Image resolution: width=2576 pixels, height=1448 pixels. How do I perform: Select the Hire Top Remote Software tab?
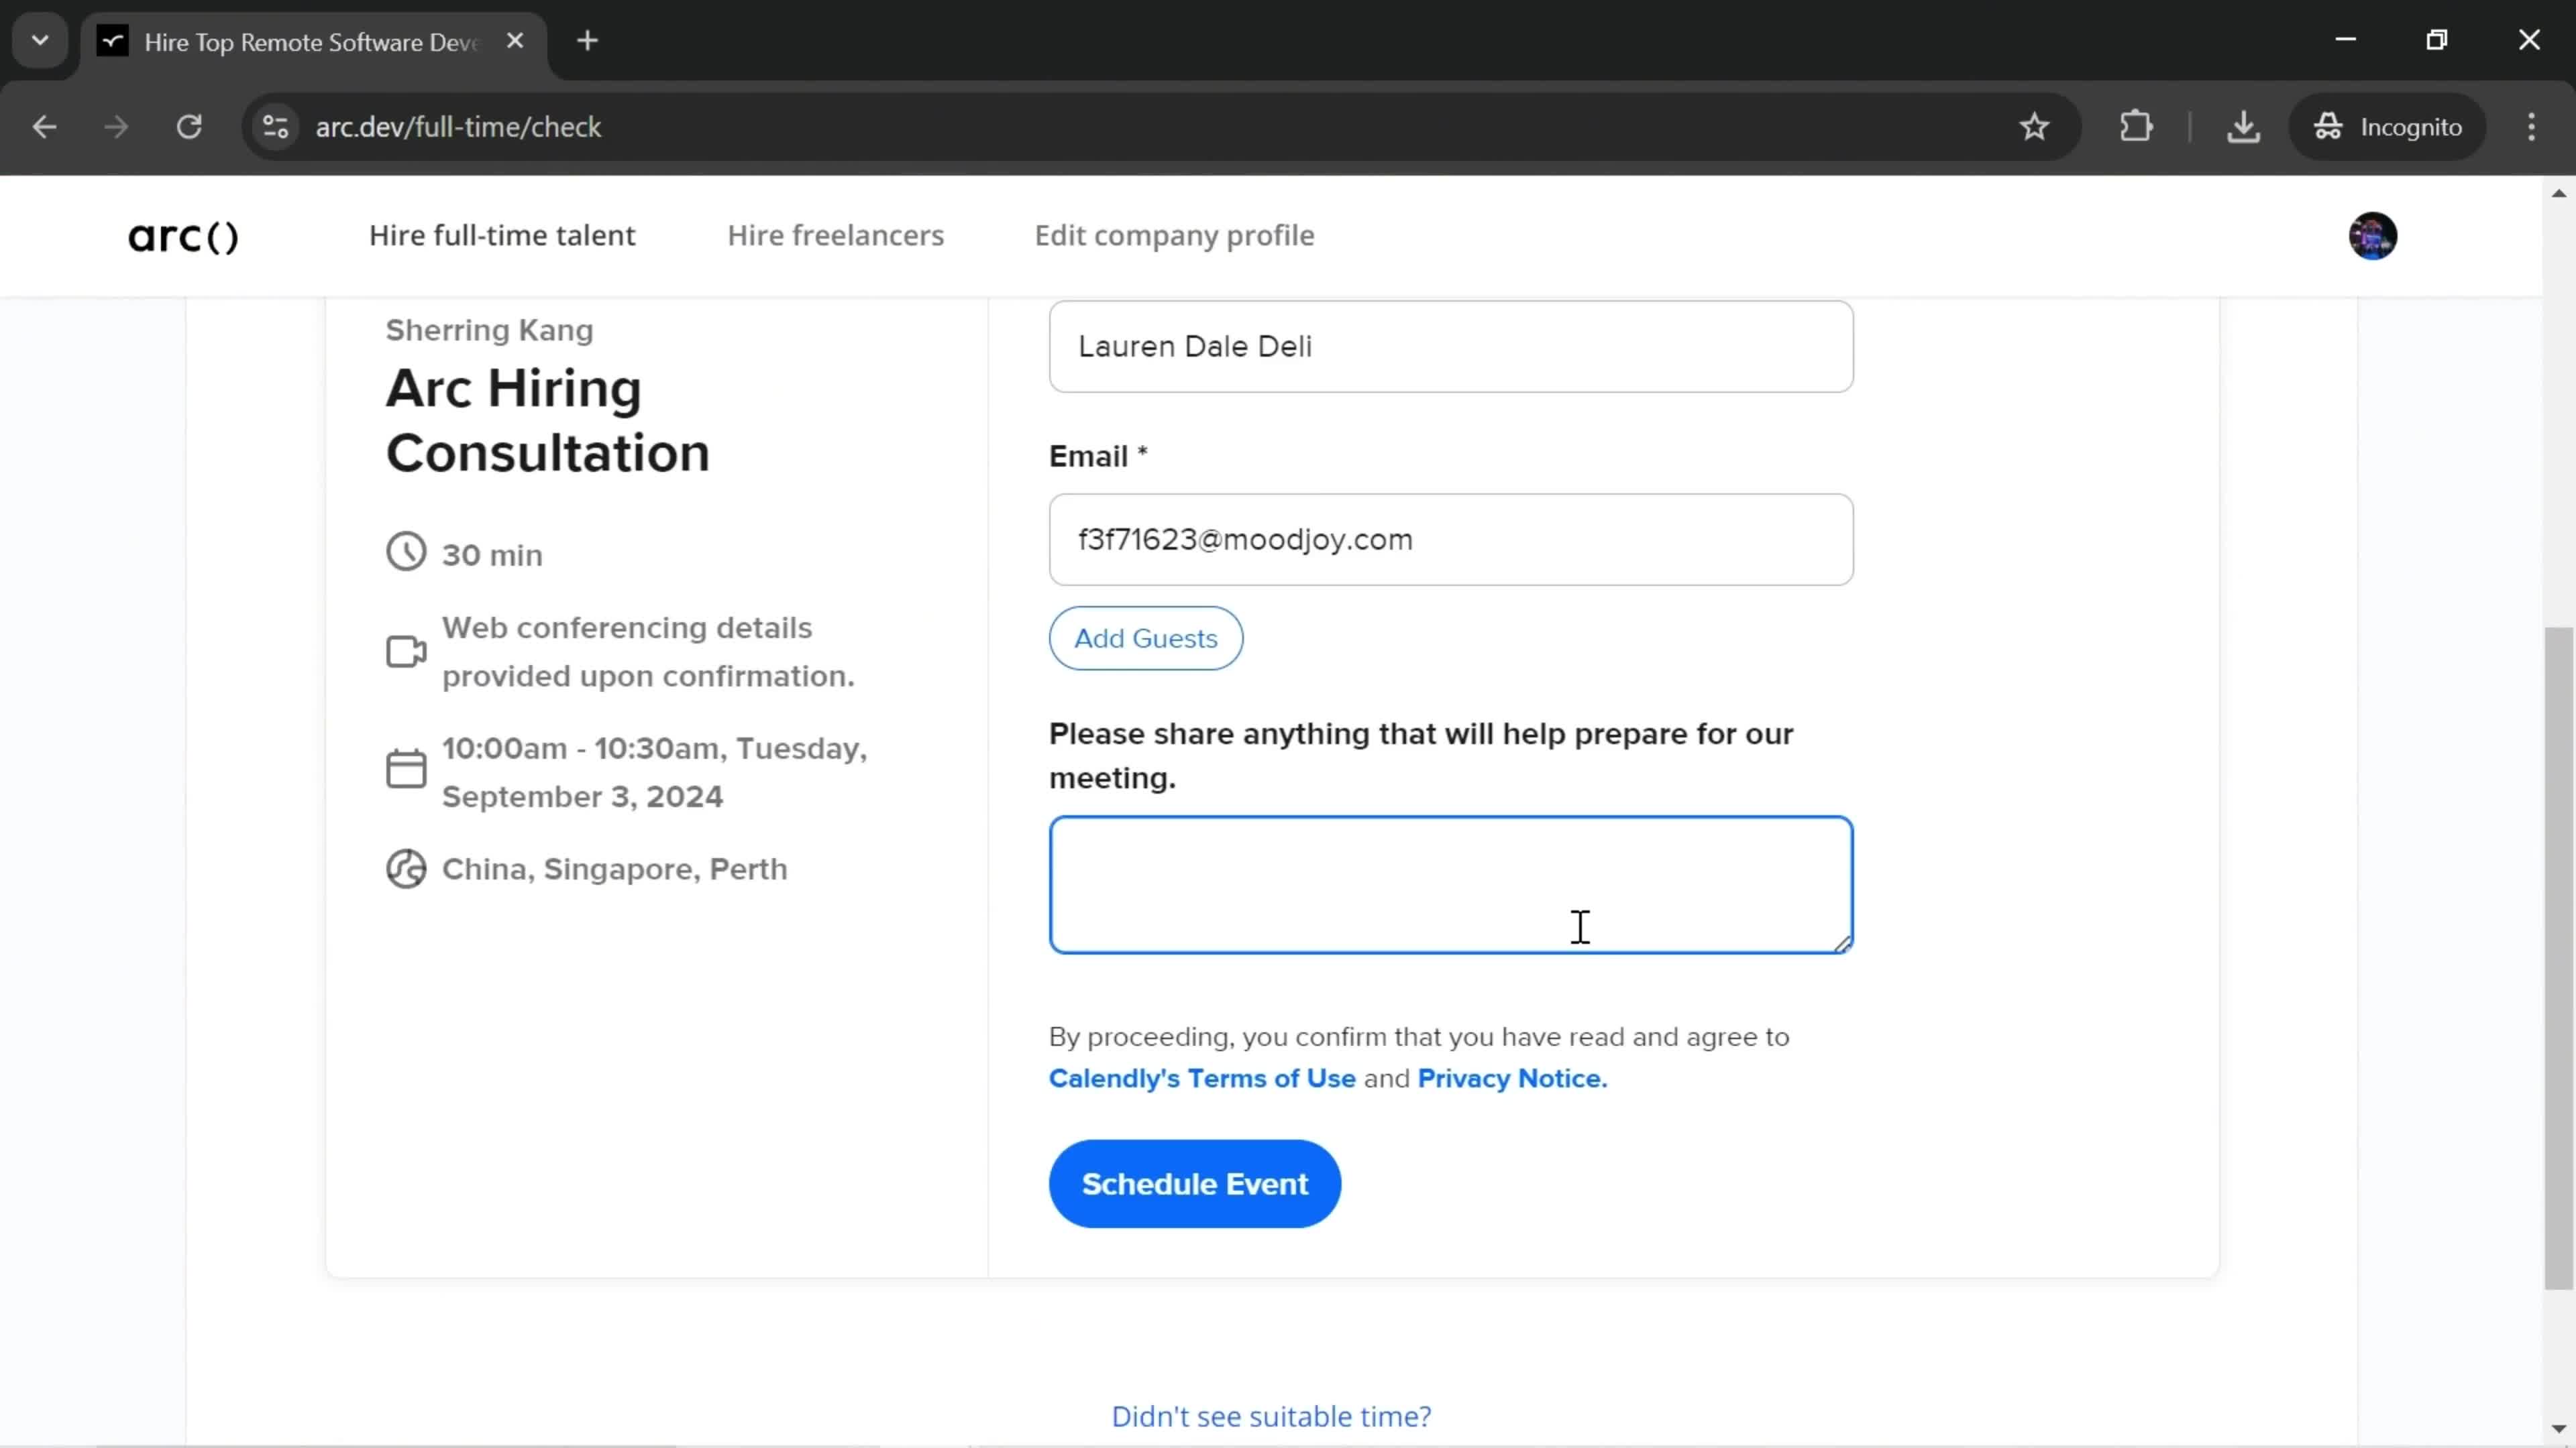pos(312,42)
